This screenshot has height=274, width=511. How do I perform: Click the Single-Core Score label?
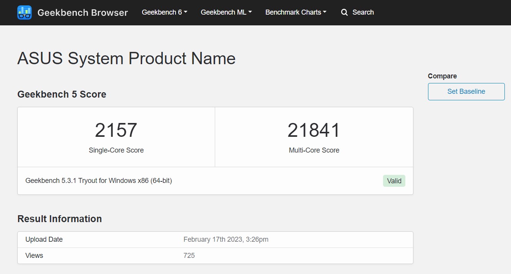116,150
